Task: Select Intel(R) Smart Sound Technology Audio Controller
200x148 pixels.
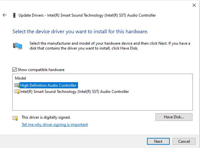Action: (x=74, y=92)
